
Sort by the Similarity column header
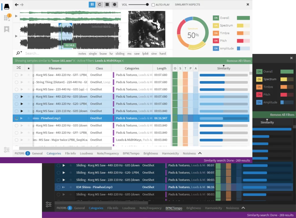point(224,68)
